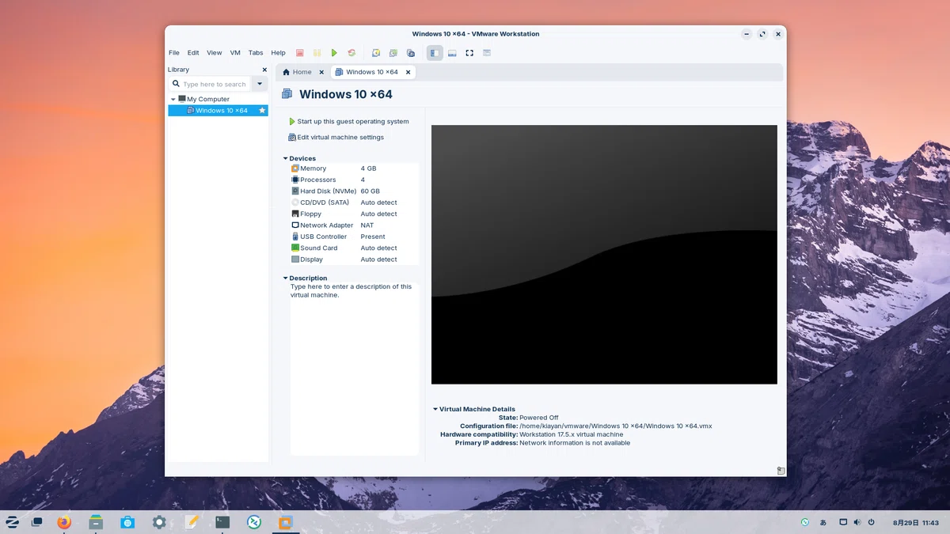Viewport: 950px width, 534px height.
Task: Click the Unity mode toolbar icon
Action: [487, 53]
